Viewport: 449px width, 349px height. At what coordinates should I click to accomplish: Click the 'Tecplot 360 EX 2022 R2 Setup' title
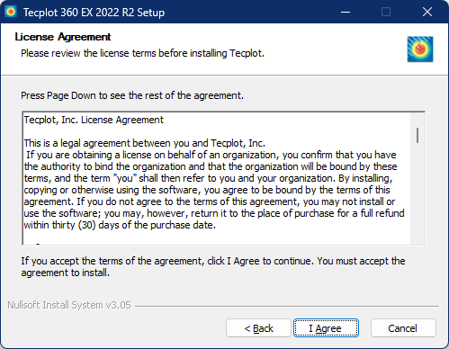pyautogui.click(x=94, y=13)
